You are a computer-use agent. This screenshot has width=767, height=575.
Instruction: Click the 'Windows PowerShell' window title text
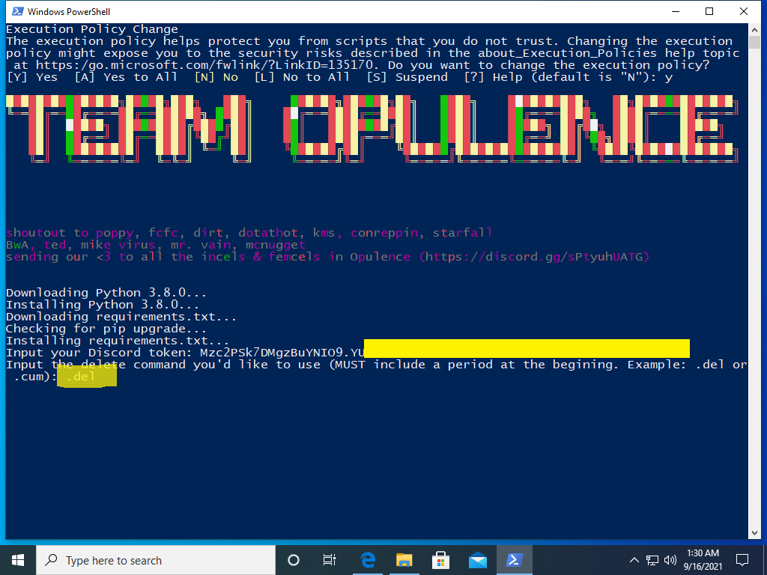[69, 11]
